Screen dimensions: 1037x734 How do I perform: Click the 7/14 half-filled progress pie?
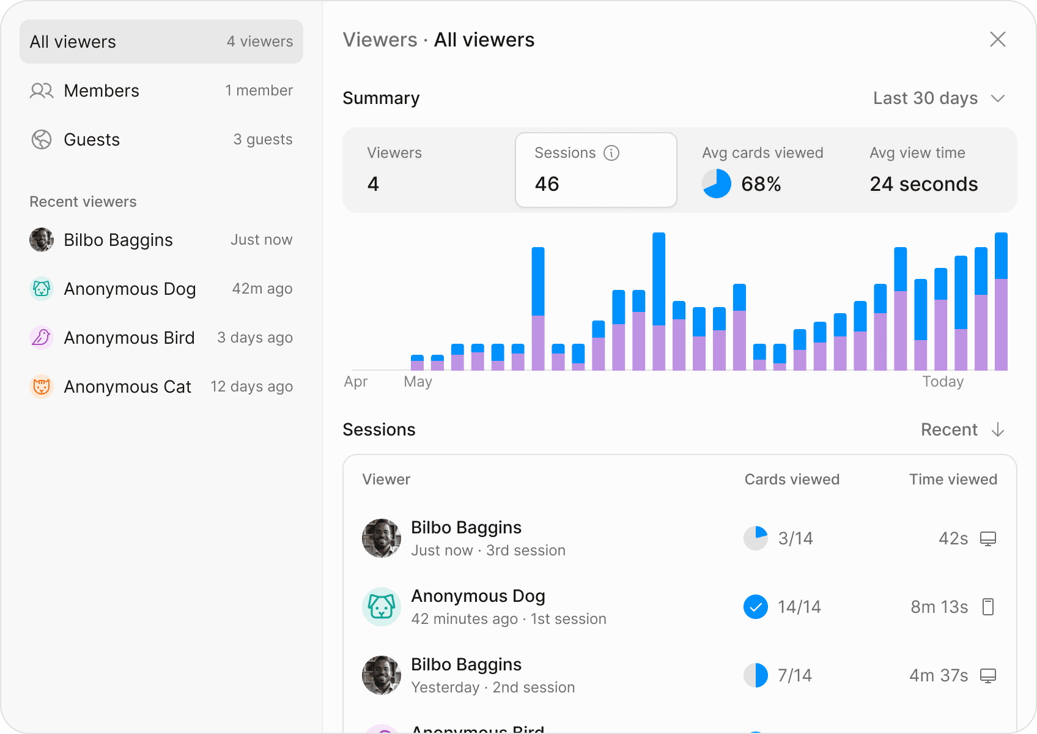tap(756, 675)
